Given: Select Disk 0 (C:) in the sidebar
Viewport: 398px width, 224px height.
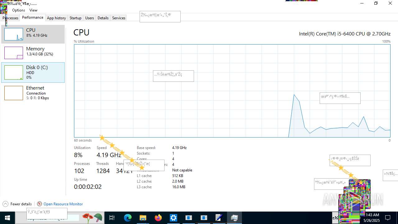Looking at the screenshot, I should 33,72.
